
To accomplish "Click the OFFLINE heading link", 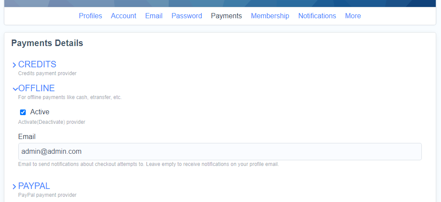I will tap(37, 88).
